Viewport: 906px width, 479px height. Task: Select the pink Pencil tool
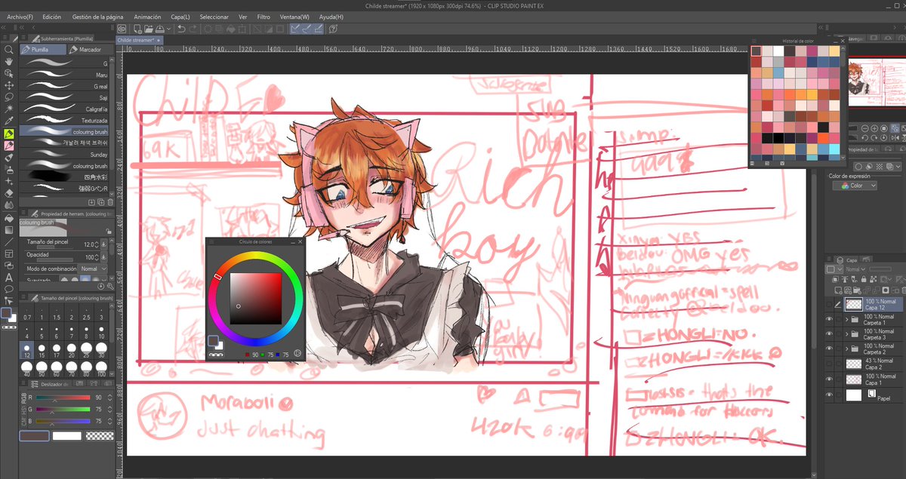pos(9,146)
